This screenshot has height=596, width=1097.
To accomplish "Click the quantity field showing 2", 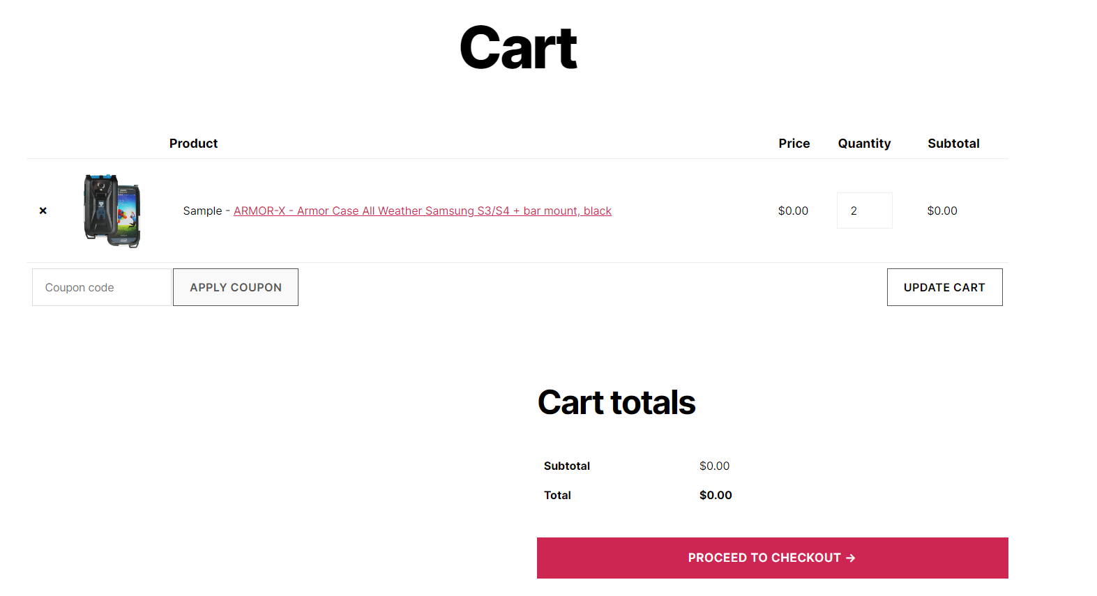I will click(x=864, y=211).
